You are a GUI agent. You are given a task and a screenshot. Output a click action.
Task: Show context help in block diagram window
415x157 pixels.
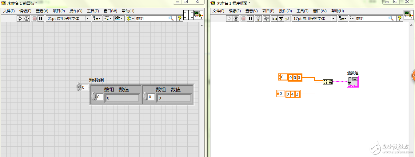[400, 18]
